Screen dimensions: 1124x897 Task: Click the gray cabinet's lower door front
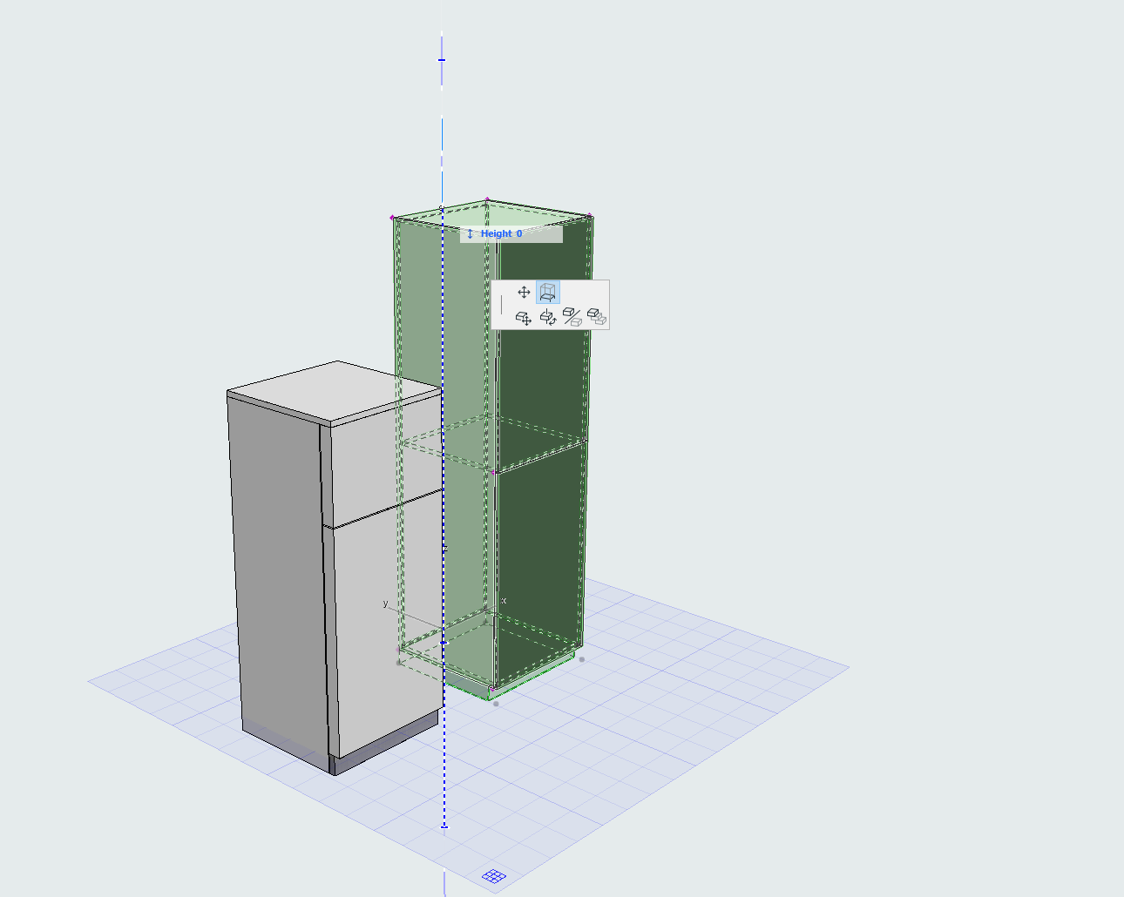coord(383,627)
